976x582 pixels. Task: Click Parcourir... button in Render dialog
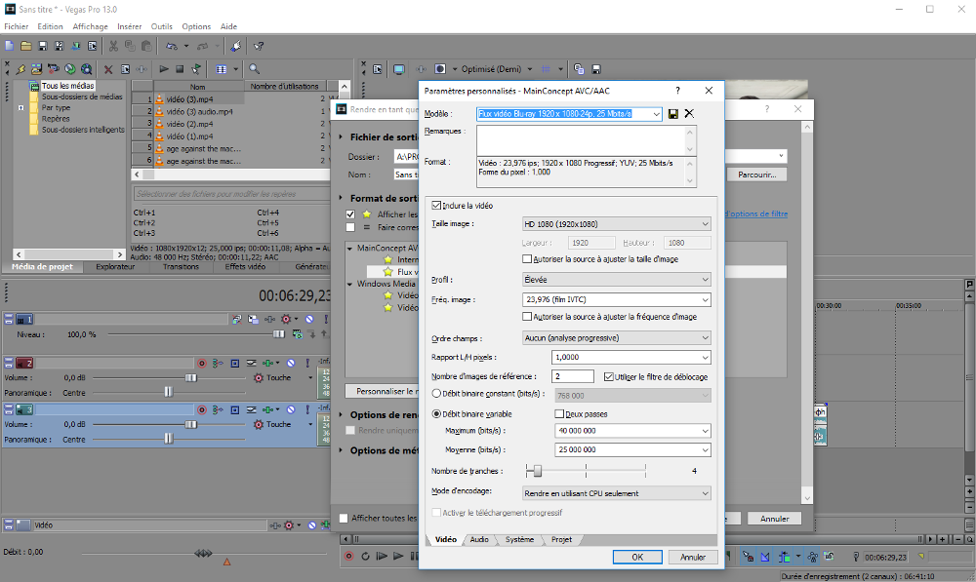coord(757,175)
